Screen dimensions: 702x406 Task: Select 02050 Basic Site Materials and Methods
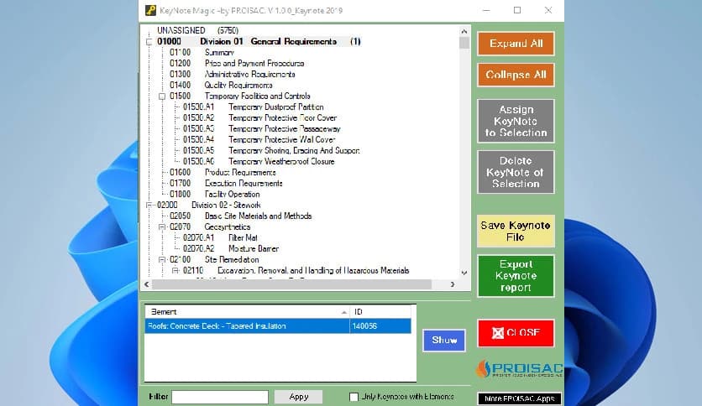(x=241, y=216)
